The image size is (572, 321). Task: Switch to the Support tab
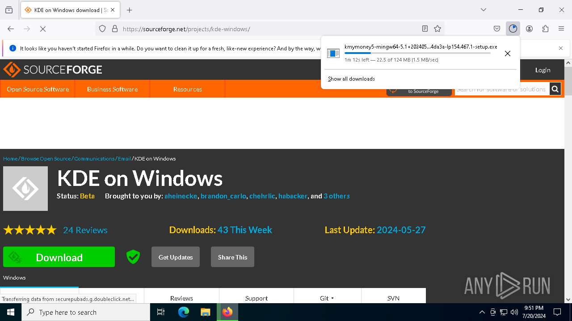point(257,298)
